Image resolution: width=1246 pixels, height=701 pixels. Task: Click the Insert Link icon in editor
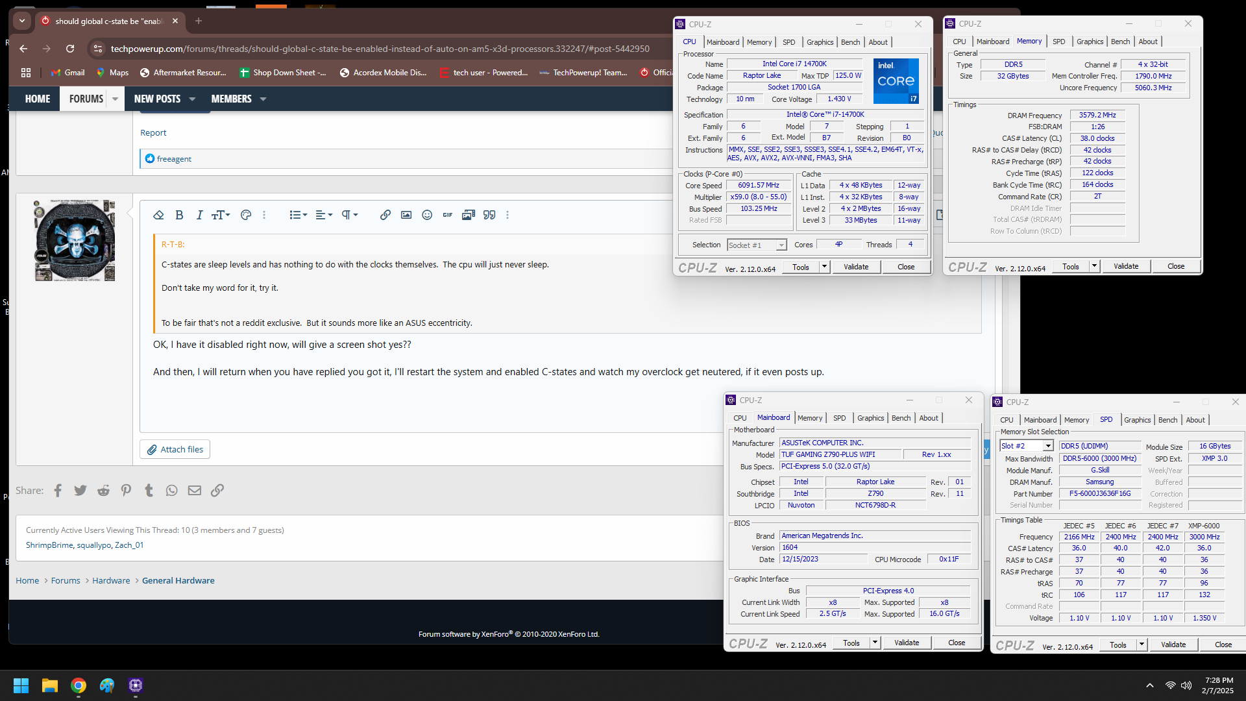385,215
